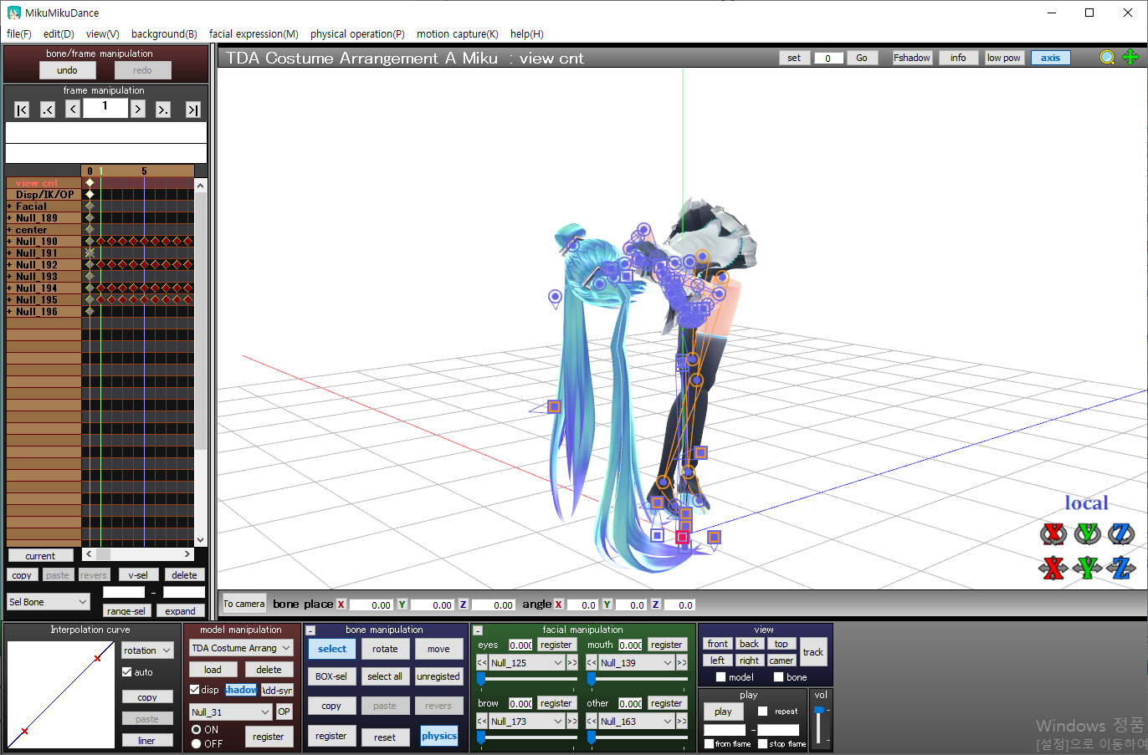The image size is (1148, 755).
Task: Toggle the model disp checkbox
Action: (x=195, y=690)
